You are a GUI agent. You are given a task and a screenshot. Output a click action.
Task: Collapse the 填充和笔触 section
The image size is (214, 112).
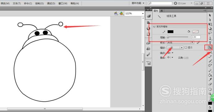pos(154,27)
